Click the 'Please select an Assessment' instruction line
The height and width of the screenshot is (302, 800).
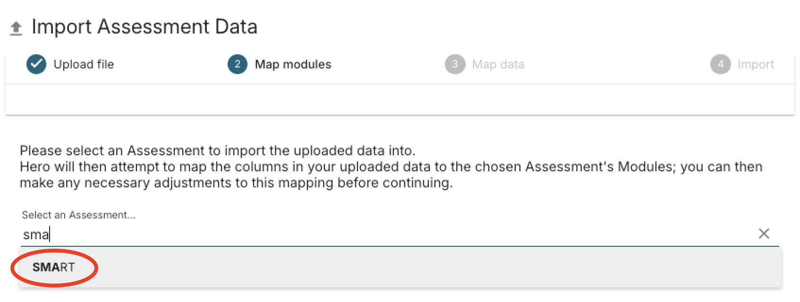218,151
